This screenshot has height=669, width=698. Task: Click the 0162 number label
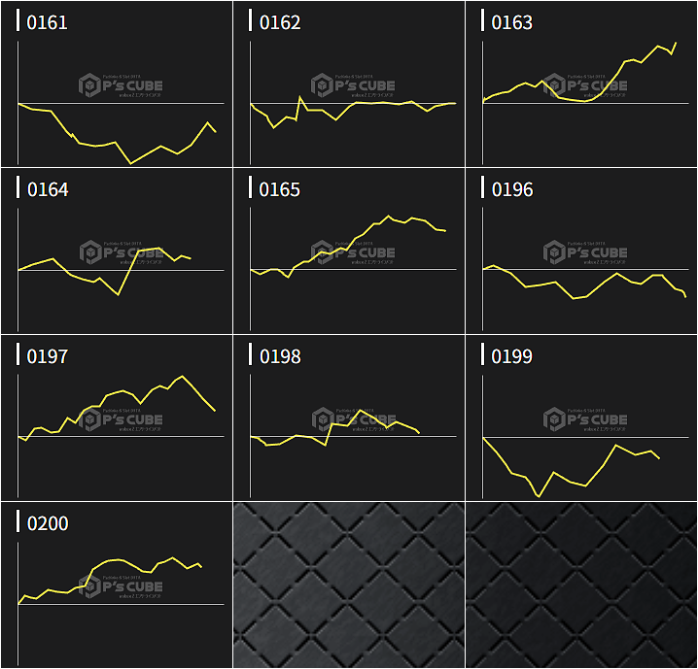pos(280,22)
